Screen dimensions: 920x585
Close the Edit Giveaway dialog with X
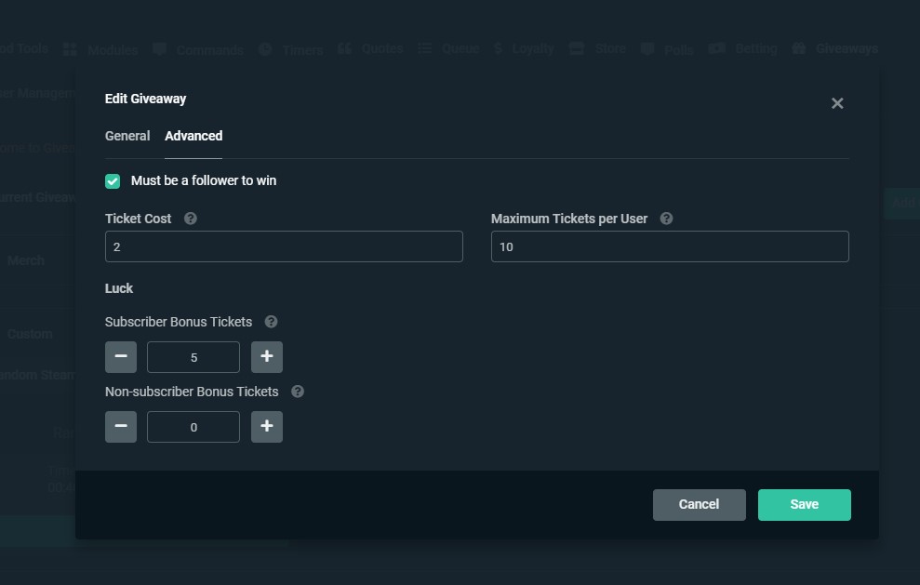click(837, 103)
